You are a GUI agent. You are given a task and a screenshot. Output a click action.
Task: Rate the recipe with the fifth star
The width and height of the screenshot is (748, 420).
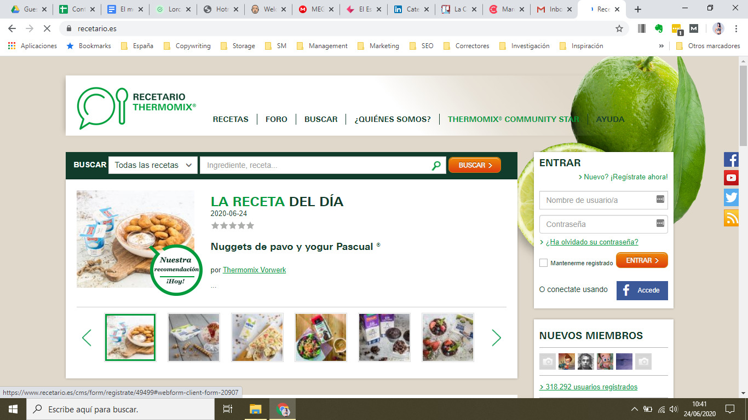(x=251, y=225)
